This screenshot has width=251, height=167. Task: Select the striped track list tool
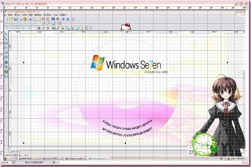(6, 62)
